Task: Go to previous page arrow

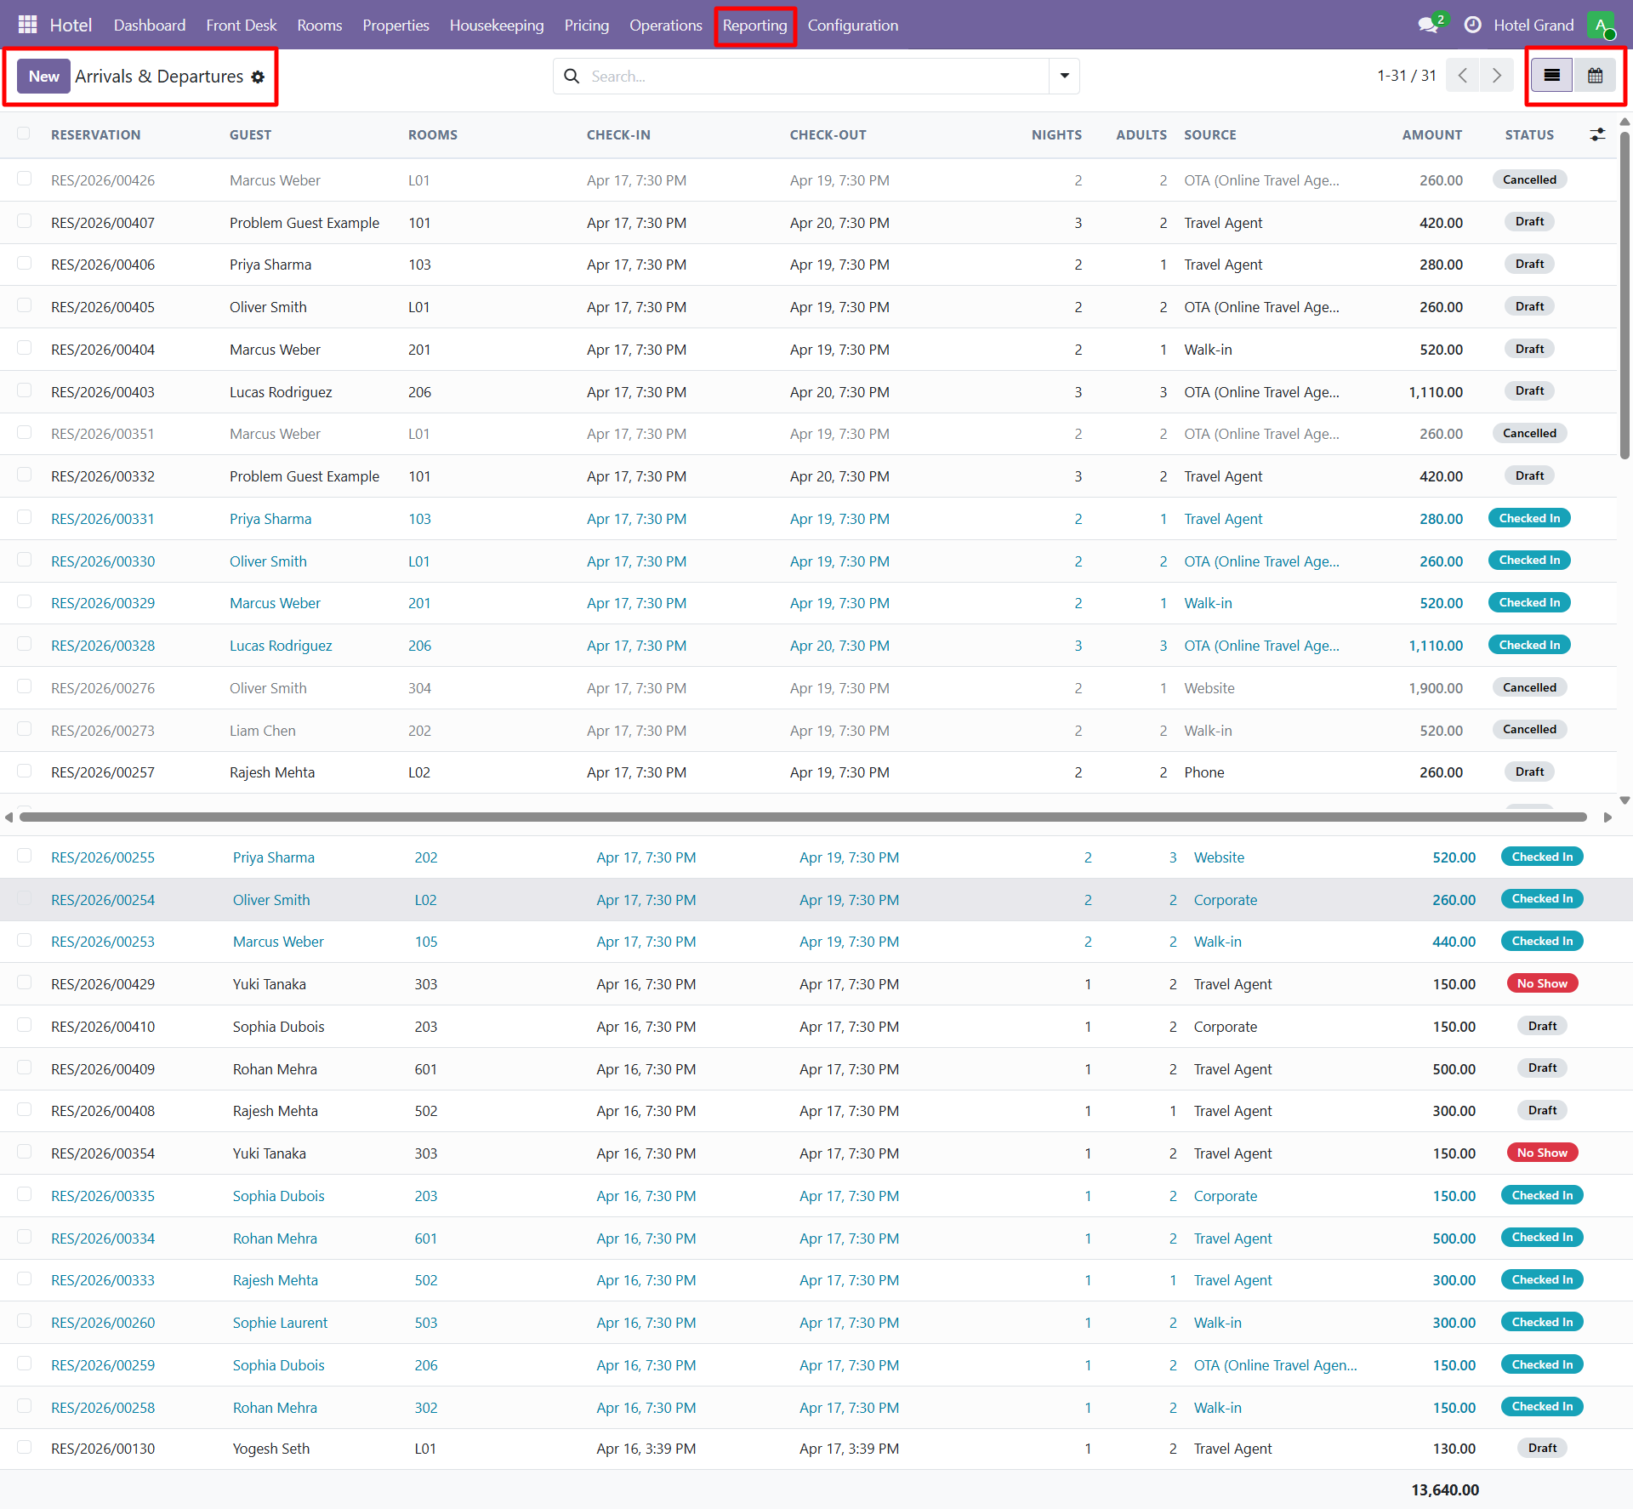Action: 1462,76
